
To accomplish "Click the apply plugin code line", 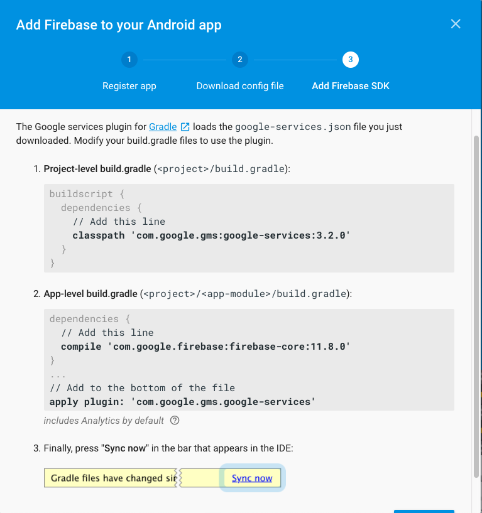I will click(182, 401).
